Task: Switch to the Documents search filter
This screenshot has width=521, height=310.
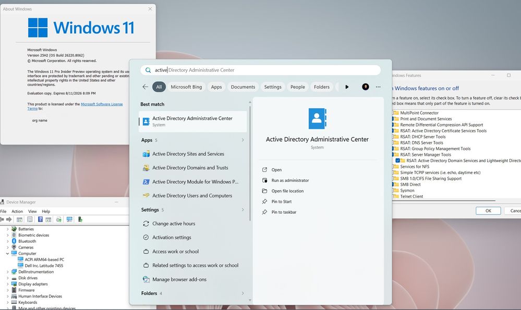Action: coord(243,87)
